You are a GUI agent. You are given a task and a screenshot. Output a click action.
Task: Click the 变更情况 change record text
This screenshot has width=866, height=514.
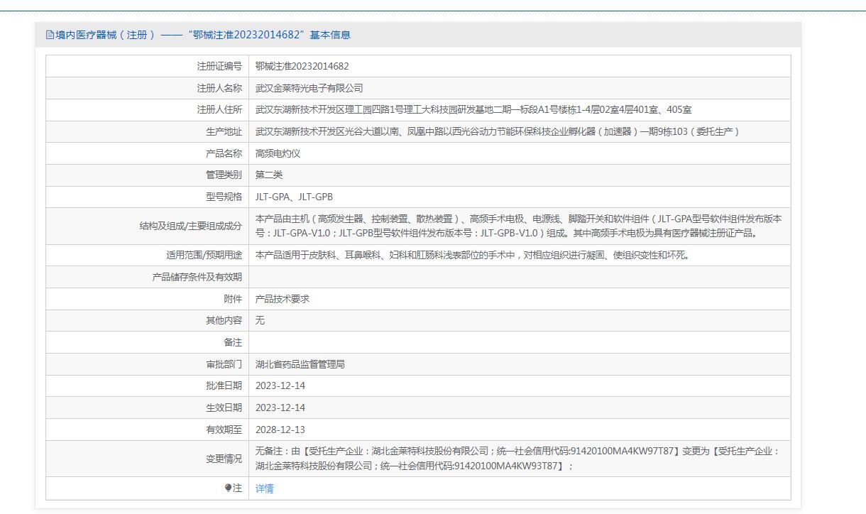tap(517, 459)
